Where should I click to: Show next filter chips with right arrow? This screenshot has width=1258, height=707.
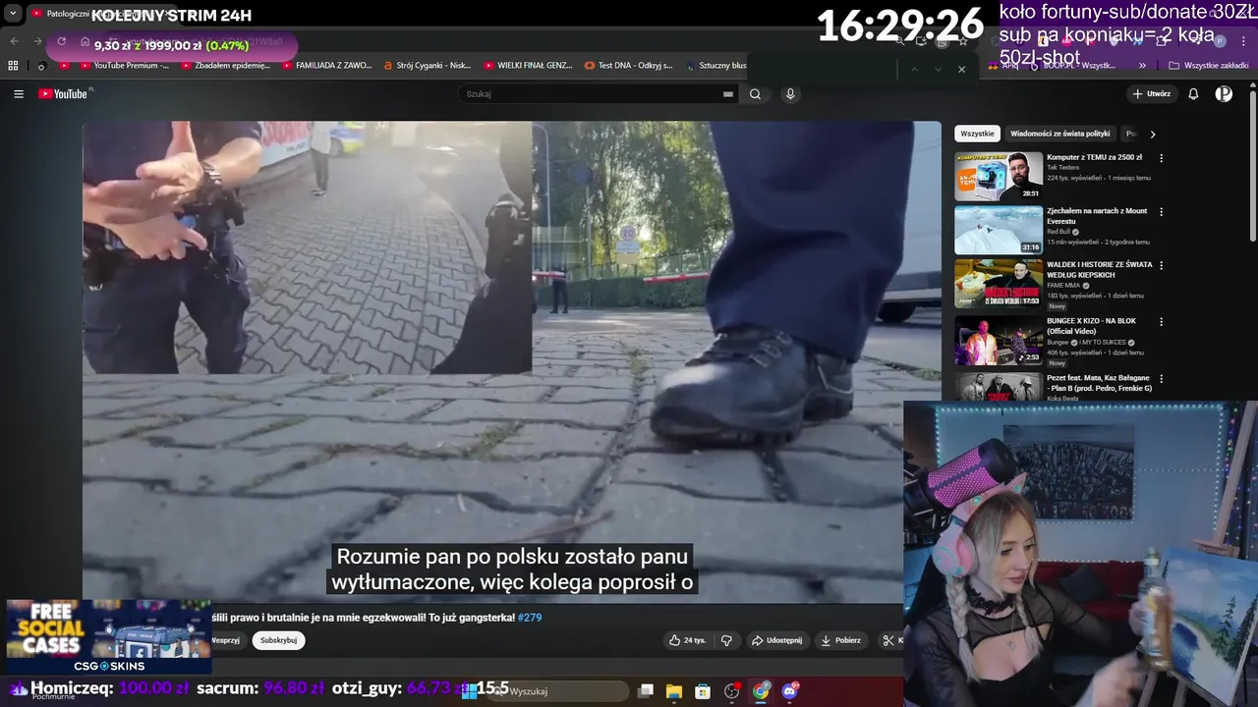(1153, 134)
